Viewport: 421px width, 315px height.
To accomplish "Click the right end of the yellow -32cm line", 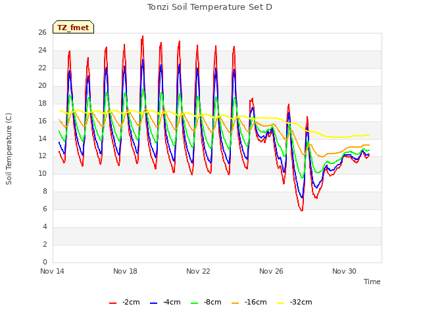I will (369, 135).
